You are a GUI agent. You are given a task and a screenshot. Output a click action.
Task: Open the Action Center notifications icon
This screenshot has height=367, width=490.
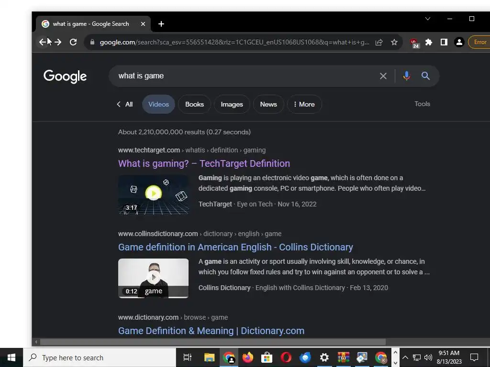474,357
